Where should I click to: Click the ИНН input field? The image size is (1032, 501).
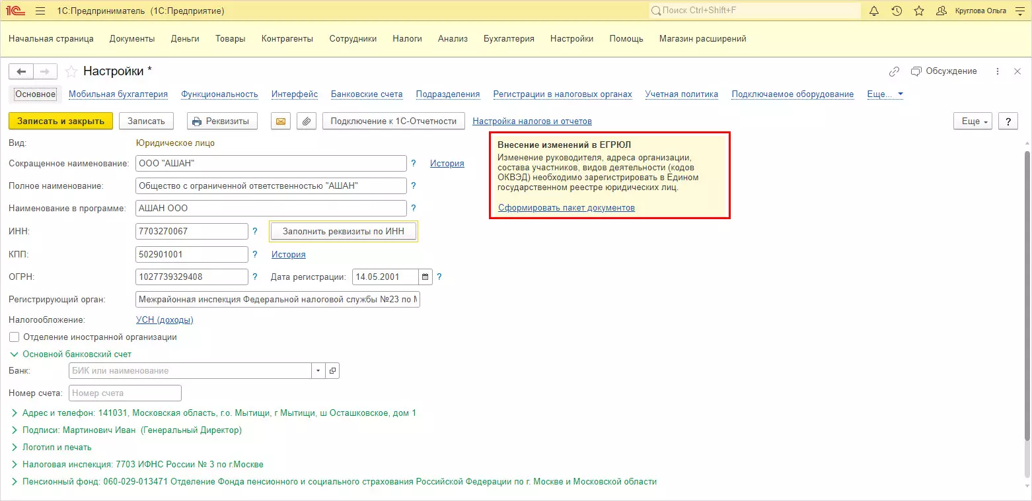(192, 231)
